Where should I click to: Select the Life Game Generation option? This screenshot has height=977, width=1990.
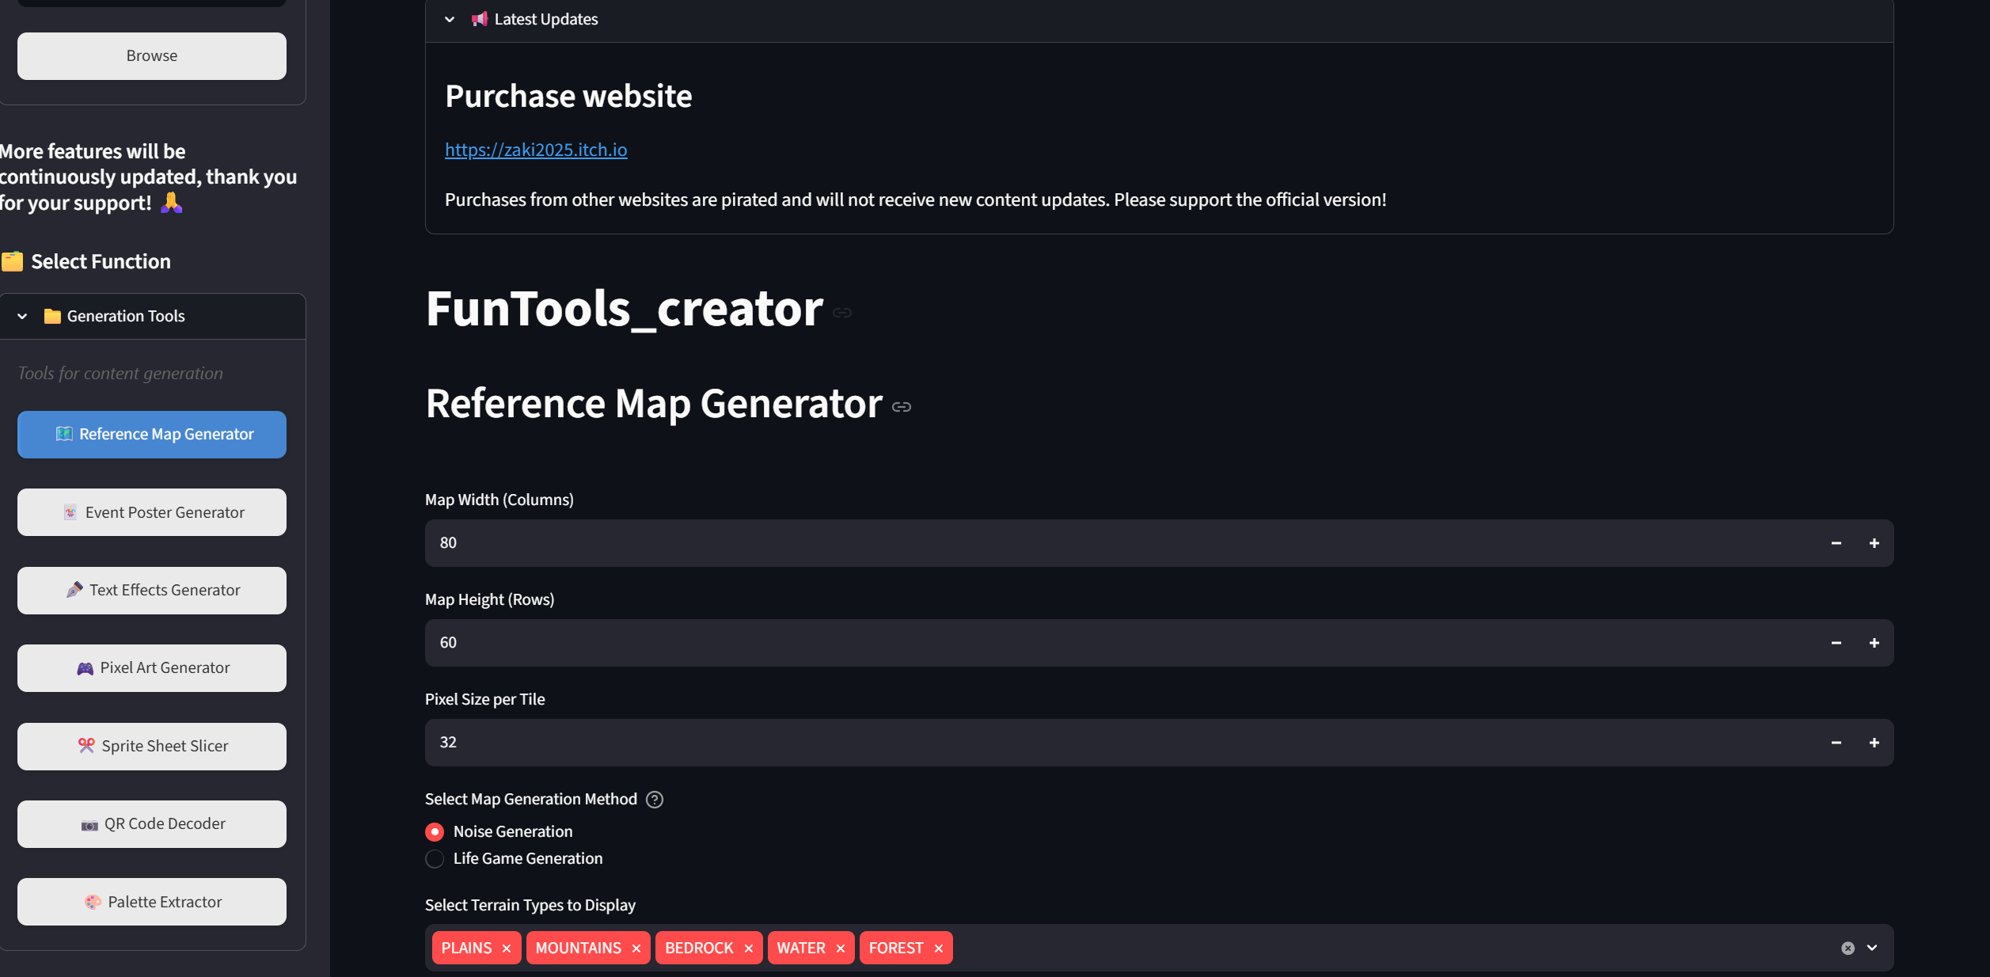tap(435, 859)
